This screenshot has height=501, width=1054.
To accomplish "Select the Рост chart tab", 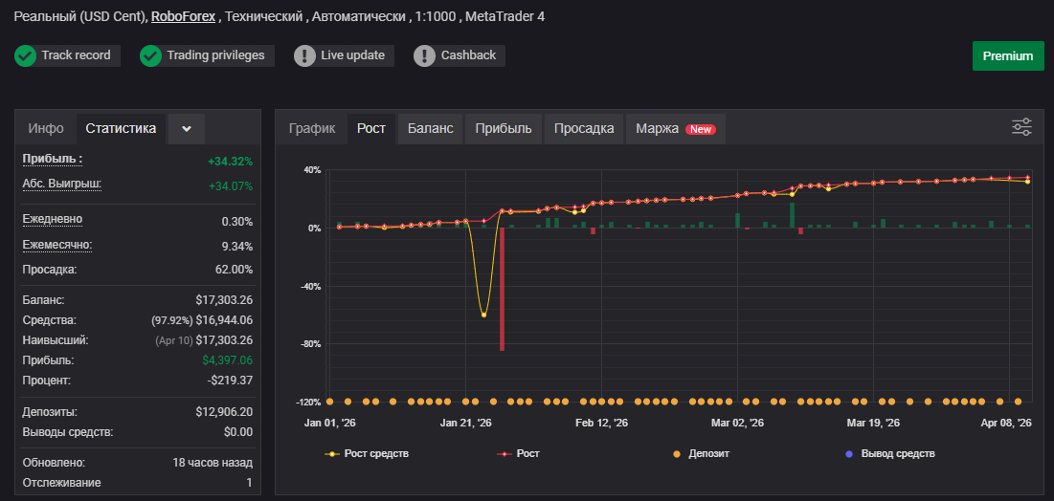I will (371, 129).
